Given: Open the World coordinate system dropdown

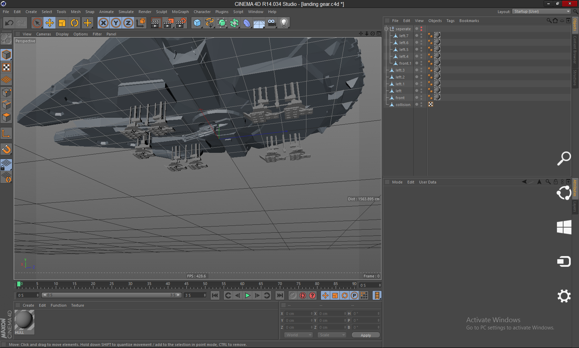Looking at the screenshot, I should (x=298, y=335).
